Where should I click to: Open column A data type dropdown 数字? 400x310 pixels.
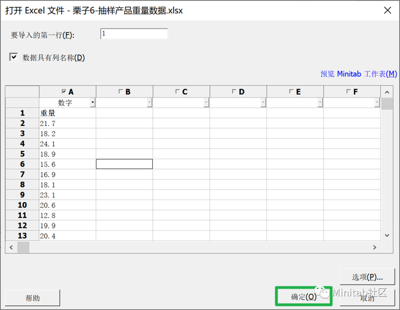pos(93,103)
